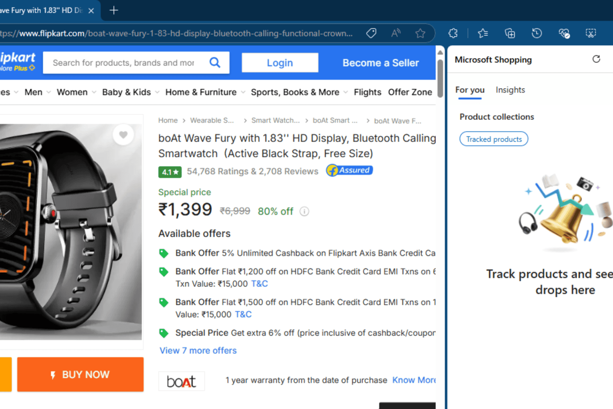The height and width of the screenshot is (409, 613).
Task: Open browser History clock icon
Action: point(537,33)
